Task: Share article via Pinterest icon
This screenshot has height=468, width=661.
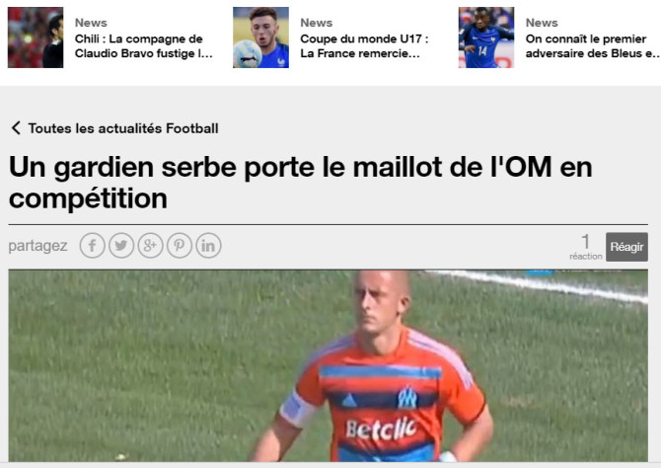Action: 180,246
